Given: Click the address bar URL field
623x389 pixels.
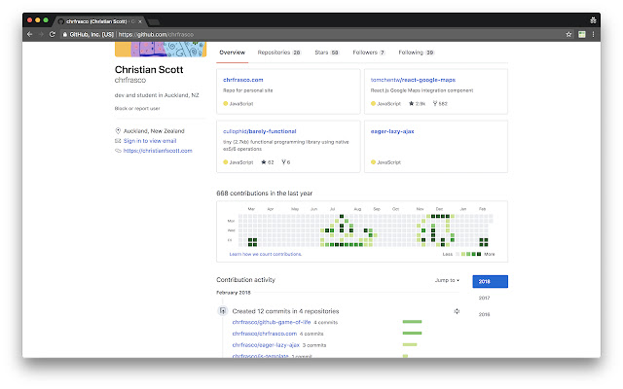Looking at the screenshot, I should tap(310, 35).
